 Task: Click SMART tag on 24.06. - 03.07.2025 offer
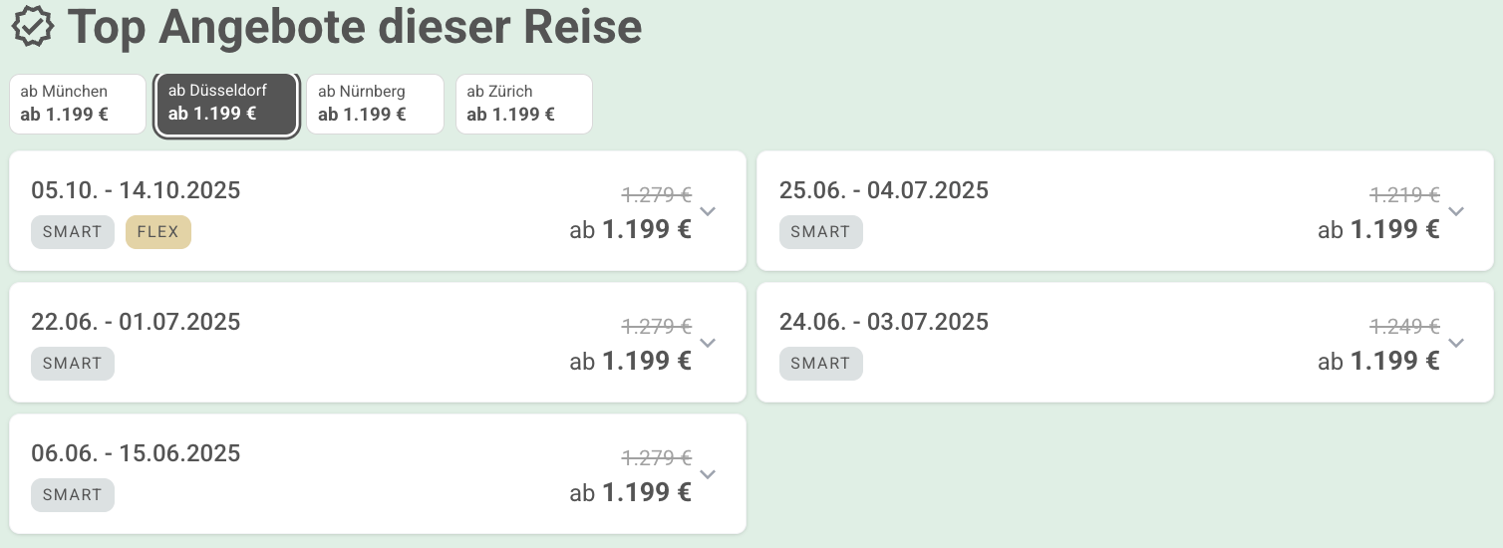coord(821,364)
